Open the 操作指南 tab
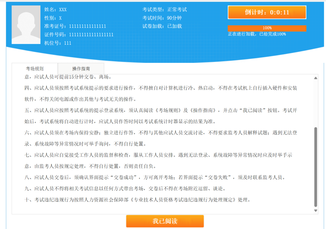 pos(81,69)
